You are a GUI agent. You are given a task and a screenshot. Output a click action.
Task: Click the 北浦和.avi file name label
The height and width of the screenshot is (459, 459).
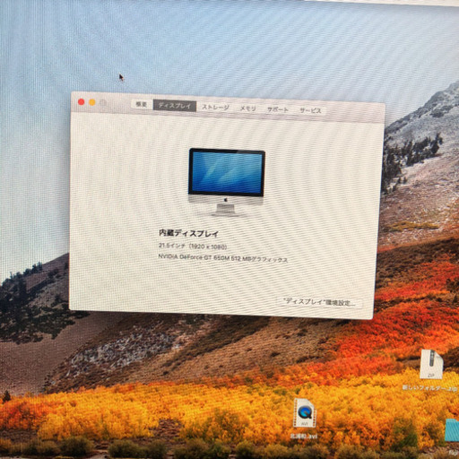pyautogui.click(x=304, y=437)
